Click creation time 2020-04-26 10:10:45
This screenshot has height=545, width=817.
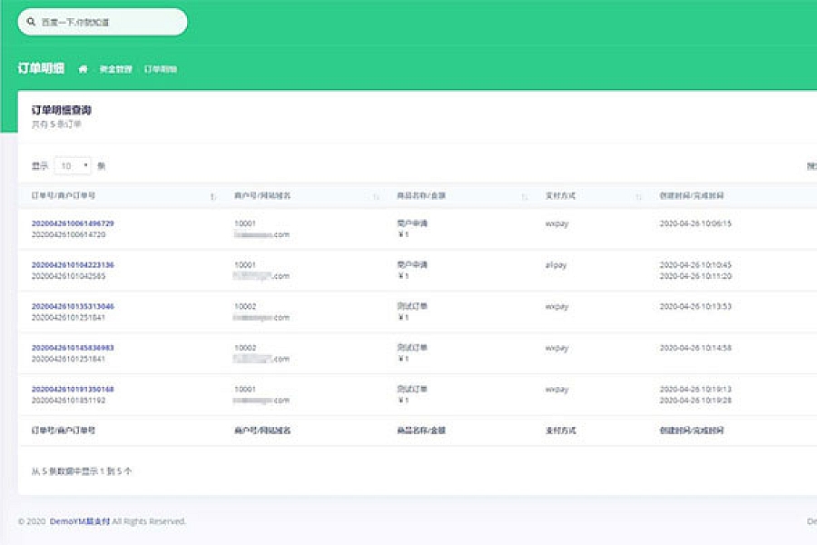click(695, 264)
